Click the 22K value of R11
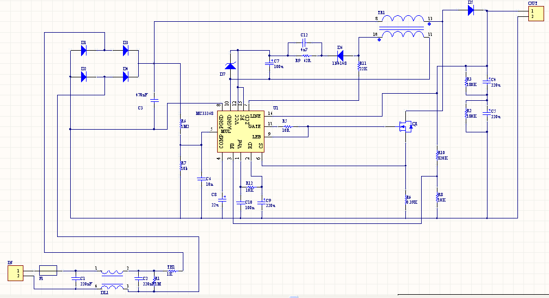 click(x=363, y=69)
